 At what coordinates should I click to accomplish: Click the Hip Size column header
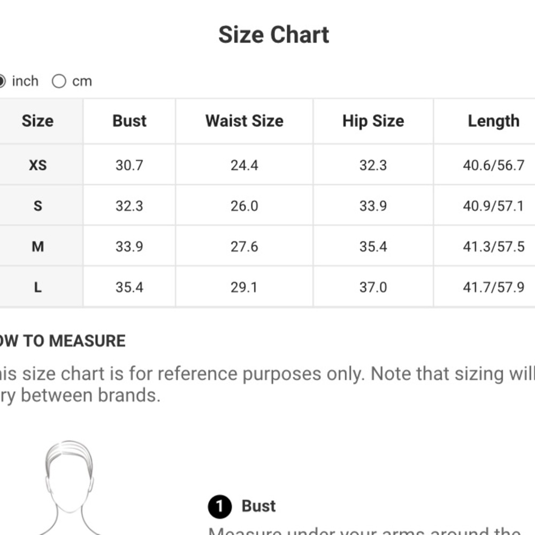(x=373, y=121)
